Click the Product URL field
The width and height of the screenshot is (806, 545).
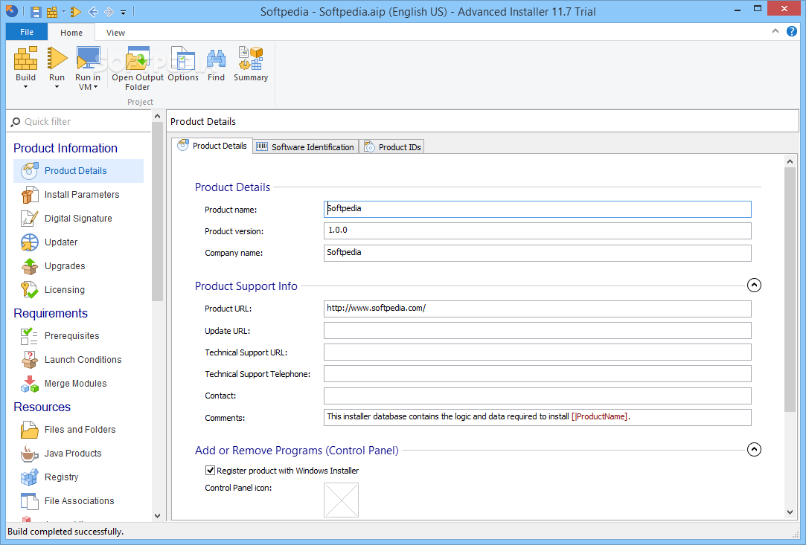(537, 309)
